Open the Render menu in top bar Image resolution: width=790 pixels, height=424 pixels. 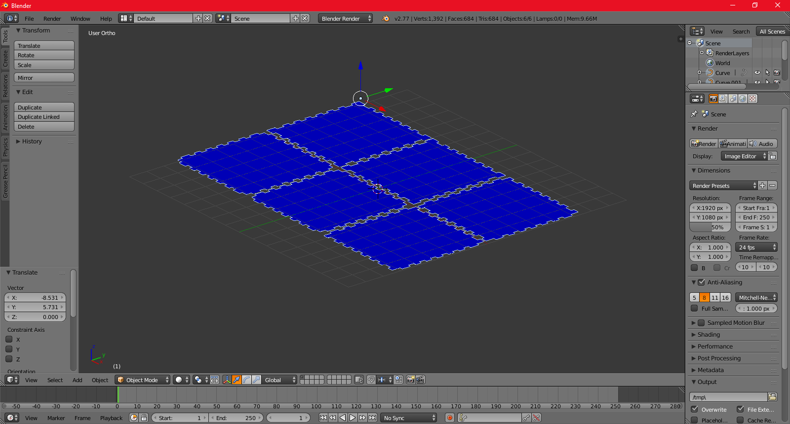coord(52,19)
